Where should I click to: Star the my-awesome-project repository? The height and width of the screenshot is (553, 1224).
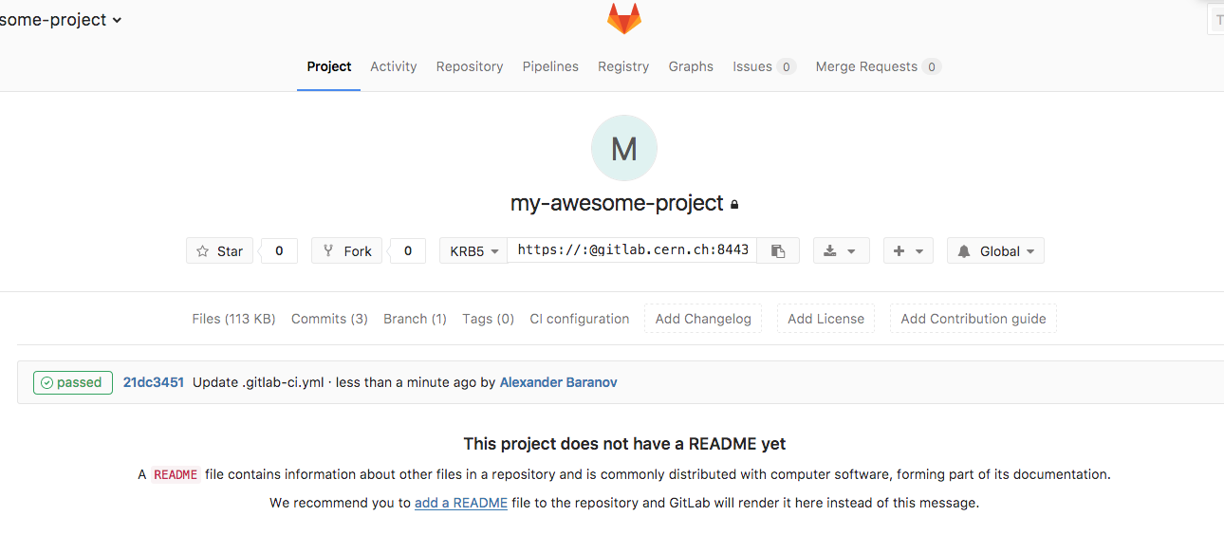click(x=219, y=251)
